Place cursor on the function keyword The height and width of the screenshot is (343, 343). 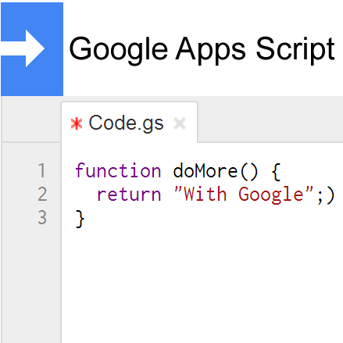point(118,171)
